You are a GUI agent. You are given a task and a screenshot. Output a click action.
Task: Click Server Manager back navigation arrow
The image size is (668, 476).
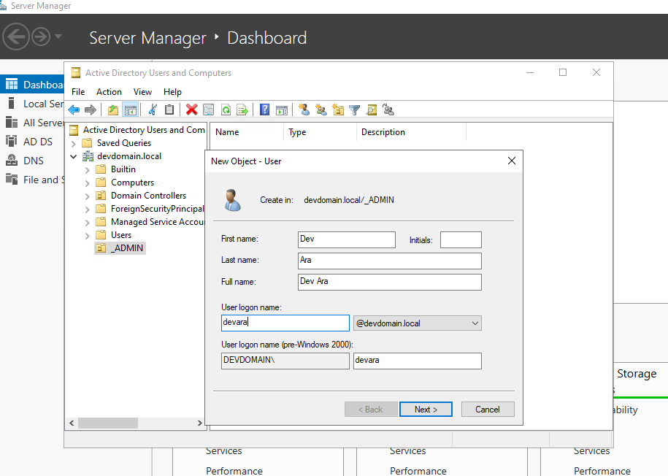point(16,37)
